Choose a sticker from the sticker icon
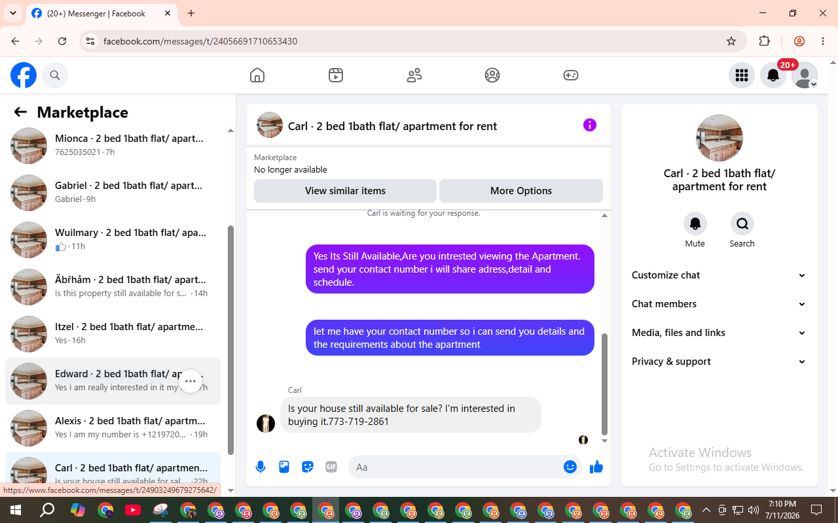 (x=308, y=467)
